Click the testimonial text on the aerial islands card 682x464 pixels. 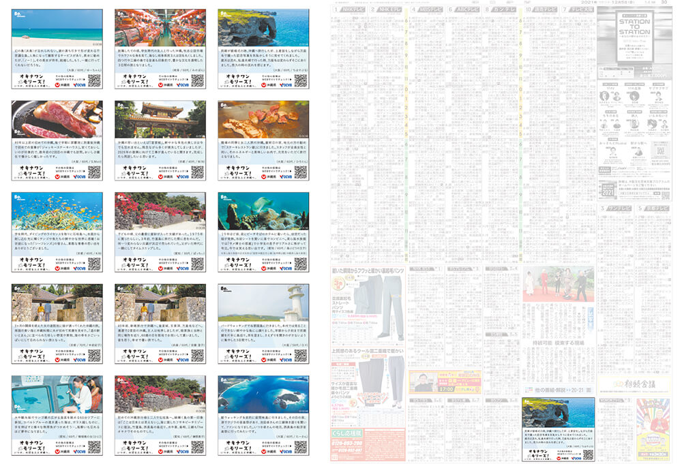pyautogui.click(x=263, y=418)
